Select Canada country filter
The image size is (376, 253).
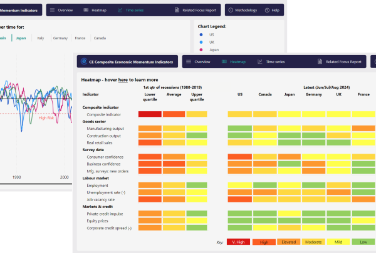point(100,38)
